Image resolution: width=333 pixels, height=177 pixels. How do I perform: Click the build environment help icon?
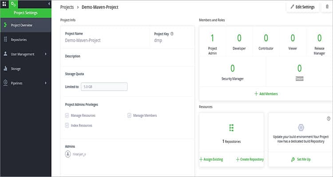coord(329,118)
